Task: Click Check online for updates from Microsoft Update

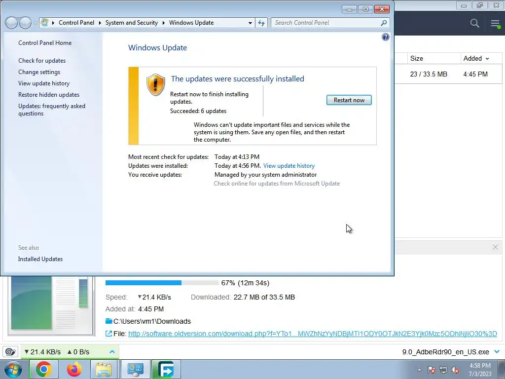Action: (x=277, y=184)
